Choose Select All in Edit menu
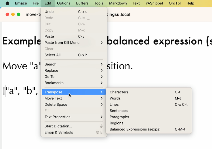Image resolution: width=212 pixels, height=149 pixels. tap(74, 55)
